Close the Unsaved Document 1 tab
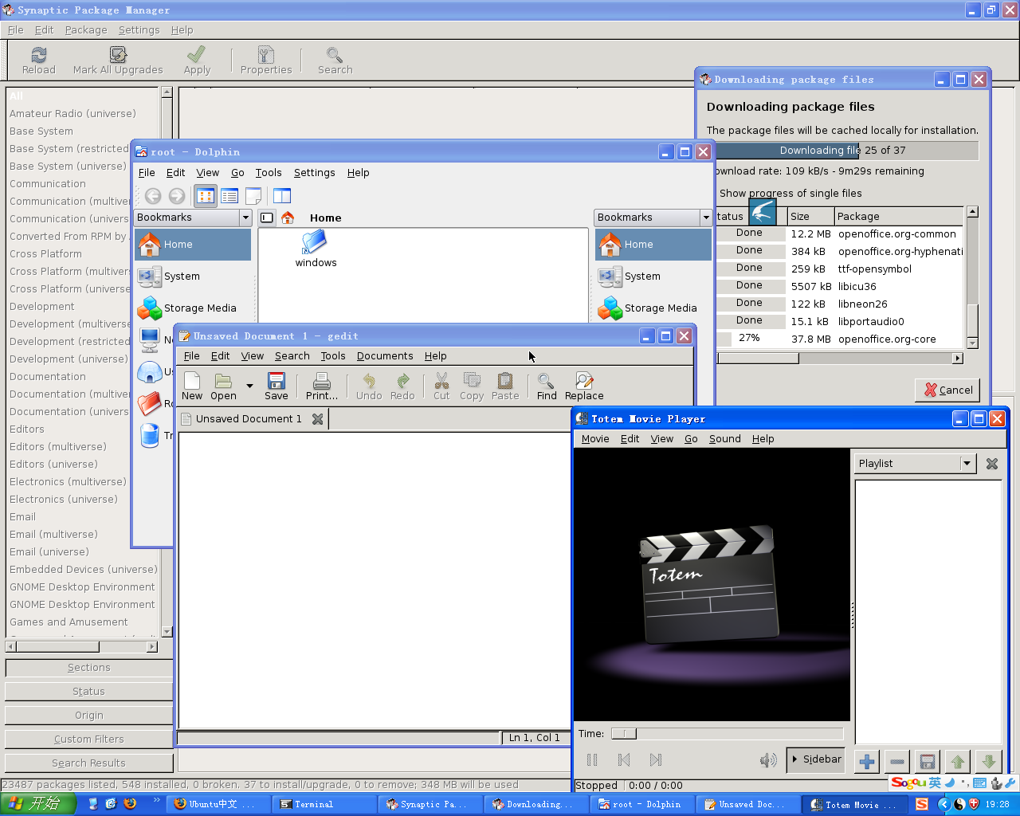1020x816 pixels. click(317, 419)
